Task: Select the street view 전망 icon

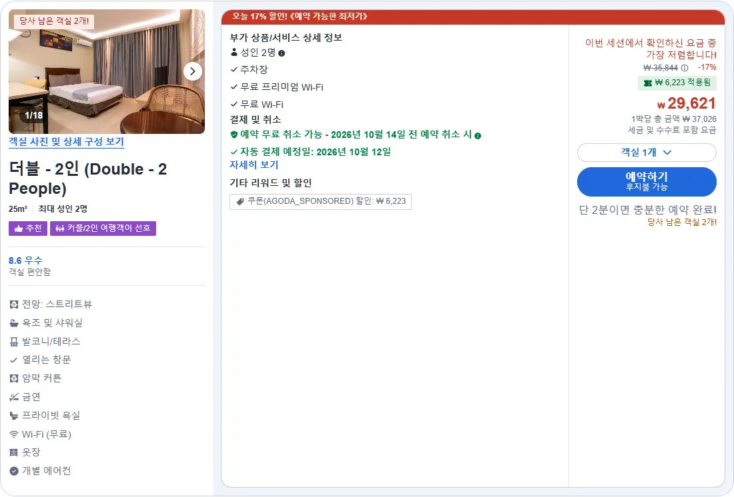Action: tap(14, 305)
